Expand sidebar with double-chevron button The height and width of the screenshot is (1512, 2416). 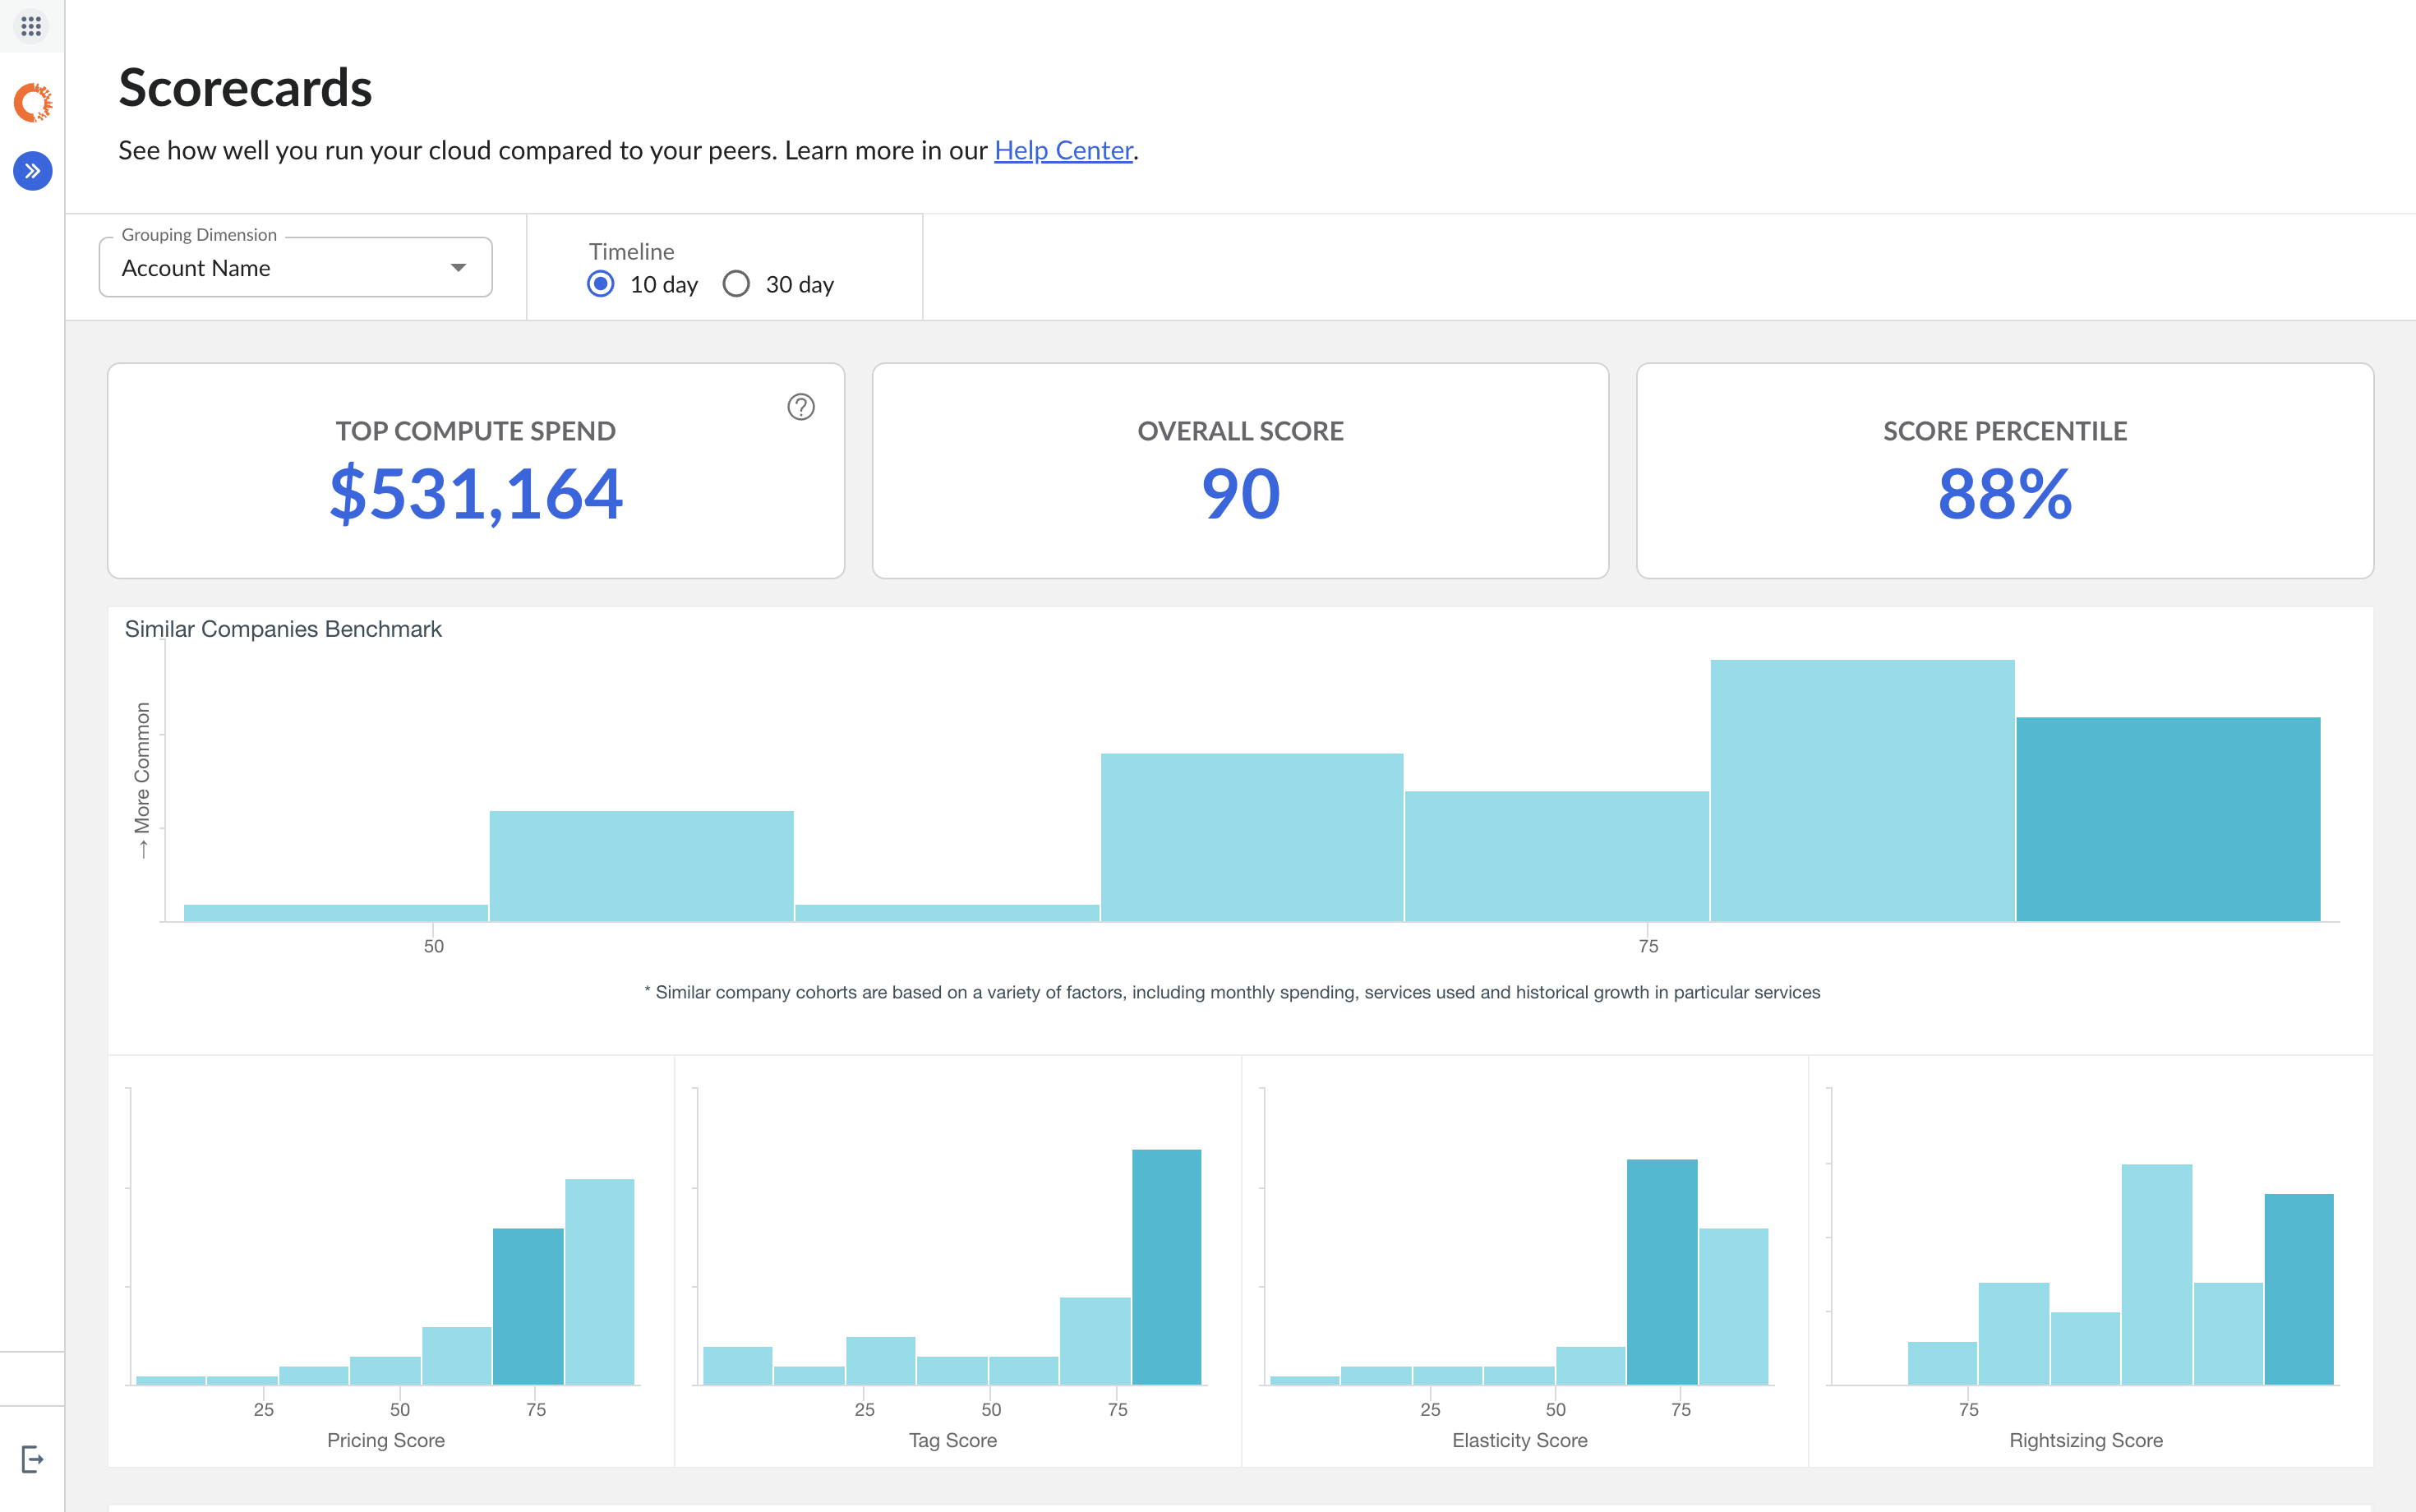point(33,171)
